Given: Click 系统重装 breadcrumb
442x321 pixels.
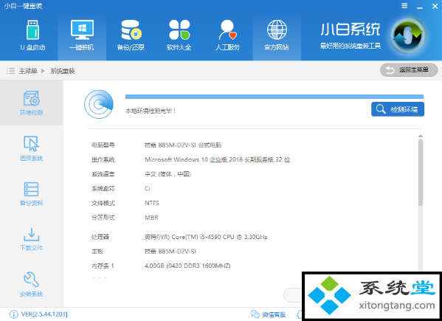Looking at the screenshot, I should click(x=62, y=71).
